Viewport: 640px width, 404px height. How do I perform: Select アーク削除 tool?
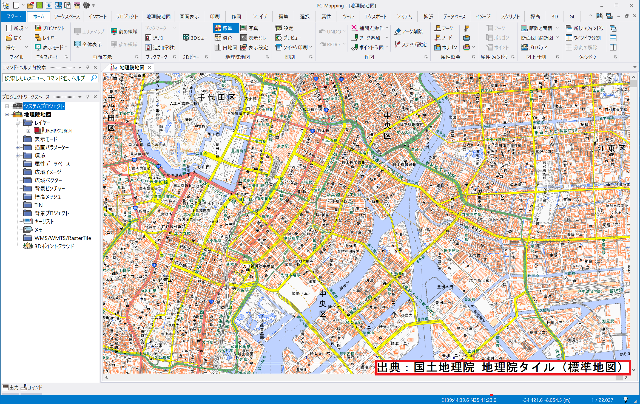pos(408,31)
